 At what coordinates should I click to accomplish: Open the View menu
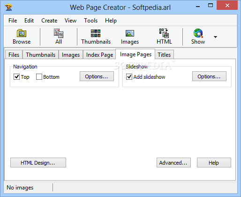click(x=70, y=21)
